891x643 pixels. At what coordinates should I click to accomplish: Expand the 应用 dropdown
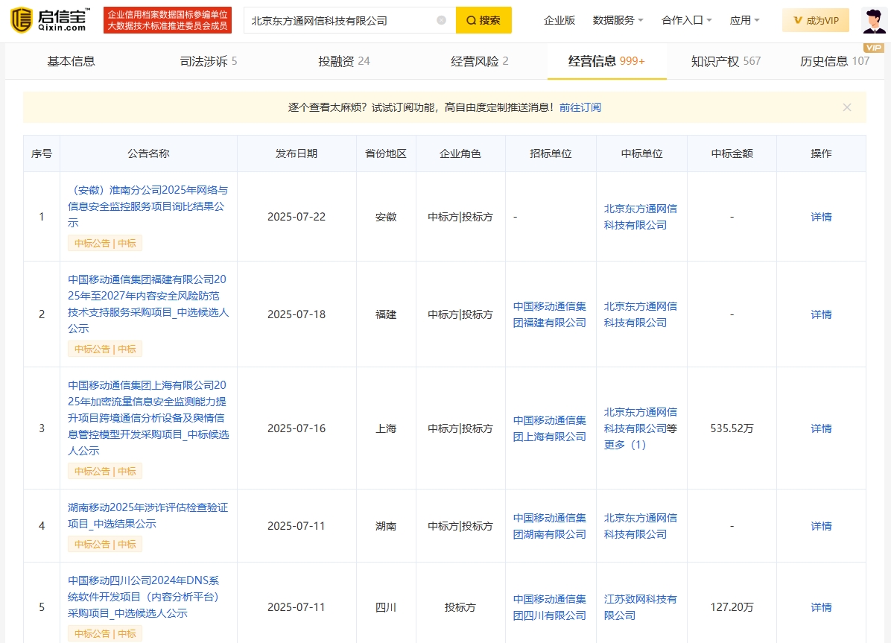tap(744, 20)
